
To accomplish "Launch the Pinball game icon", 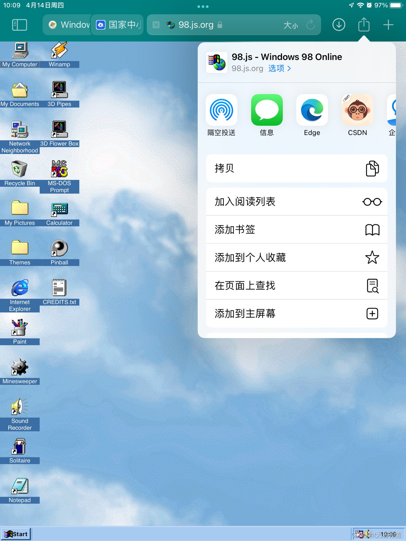I will point(59,253).
